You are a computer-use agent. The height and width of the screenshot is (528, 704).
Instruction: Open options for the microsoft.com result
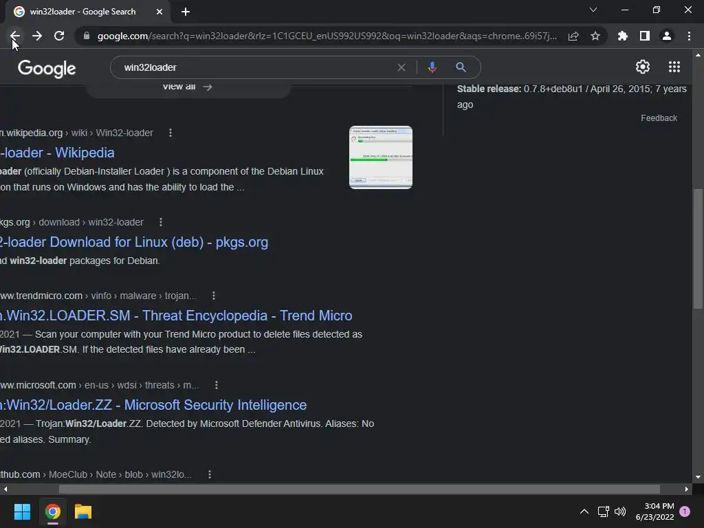pos(217,385)
